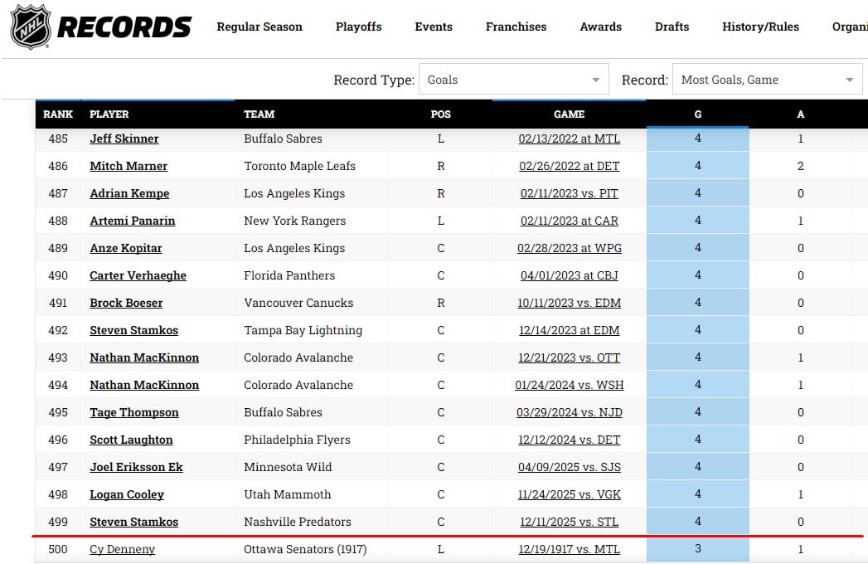Open the 02/26/2022 at DET game link

(x=569, y=166)
